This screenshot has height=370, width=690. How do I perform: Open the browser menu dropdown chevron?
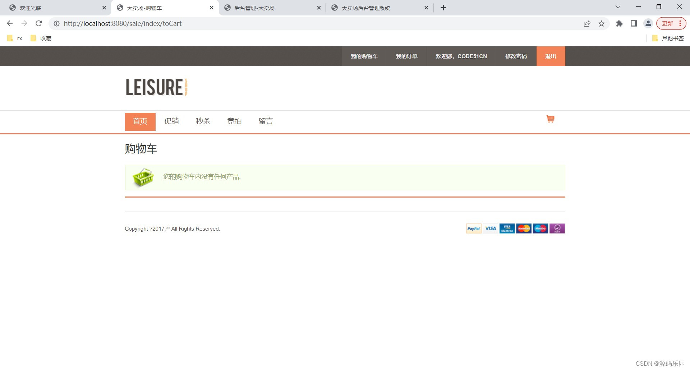[x=618, y=6]
